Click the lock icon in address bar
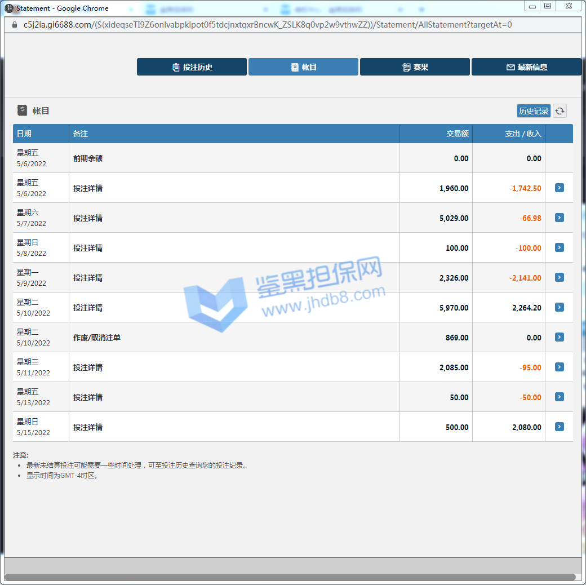The image size is (586, 585). pos(15,25)
